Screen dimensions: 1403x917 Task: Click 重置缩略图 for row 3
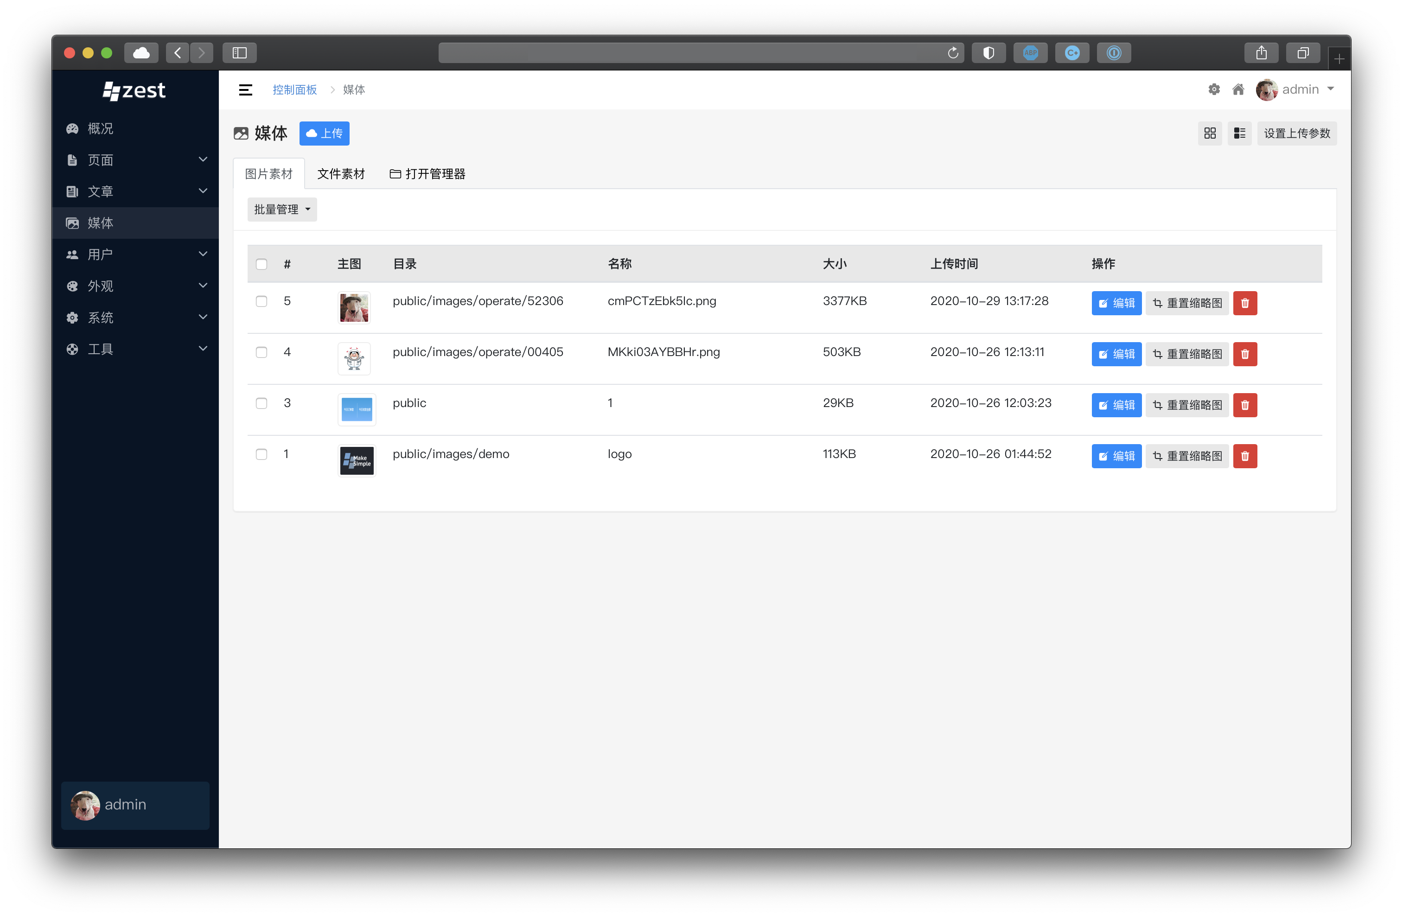(1186, 405)
